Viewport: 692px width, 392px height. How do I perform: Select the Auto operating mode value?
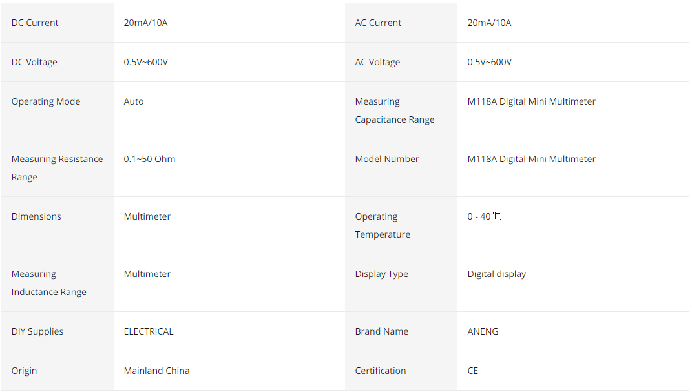133,101
